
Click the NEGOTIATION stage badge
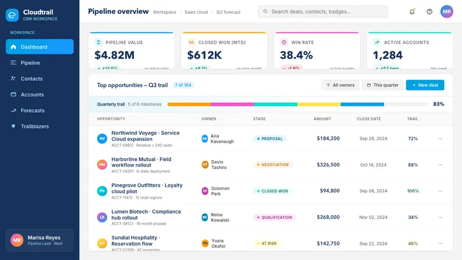click(x=273, y=165)
